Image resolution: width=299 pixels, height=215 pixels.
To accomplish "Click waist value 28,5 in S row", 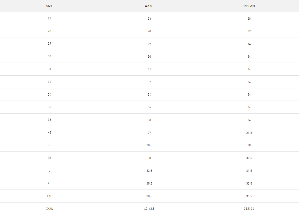I will pos(149,145).
